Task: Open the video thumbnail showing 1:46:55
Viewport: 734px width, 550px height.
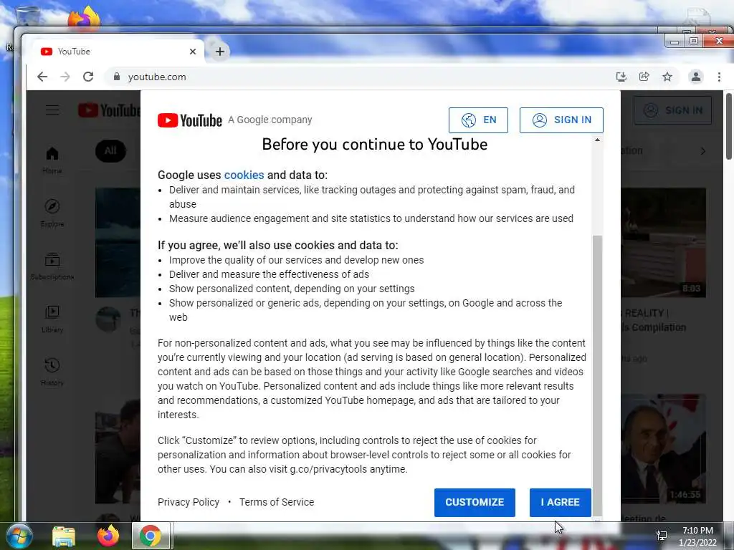Action: coord(663,449)
